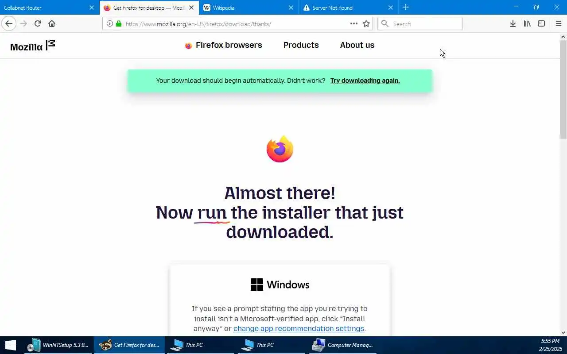
Task: Close the Wikipedia tab
Action: [x=291, y=8]
